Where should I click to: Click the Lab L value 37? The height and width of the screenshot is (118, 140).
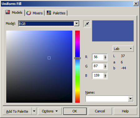point(123,56)
